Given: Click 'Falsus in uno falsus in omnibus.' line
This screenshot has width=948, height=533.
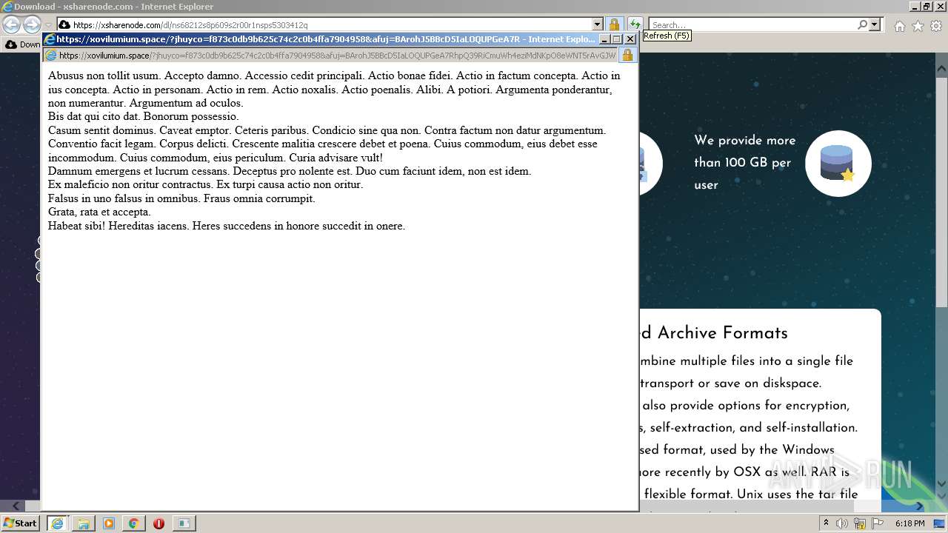Looking at the screenshot, I should pos(124,198).
